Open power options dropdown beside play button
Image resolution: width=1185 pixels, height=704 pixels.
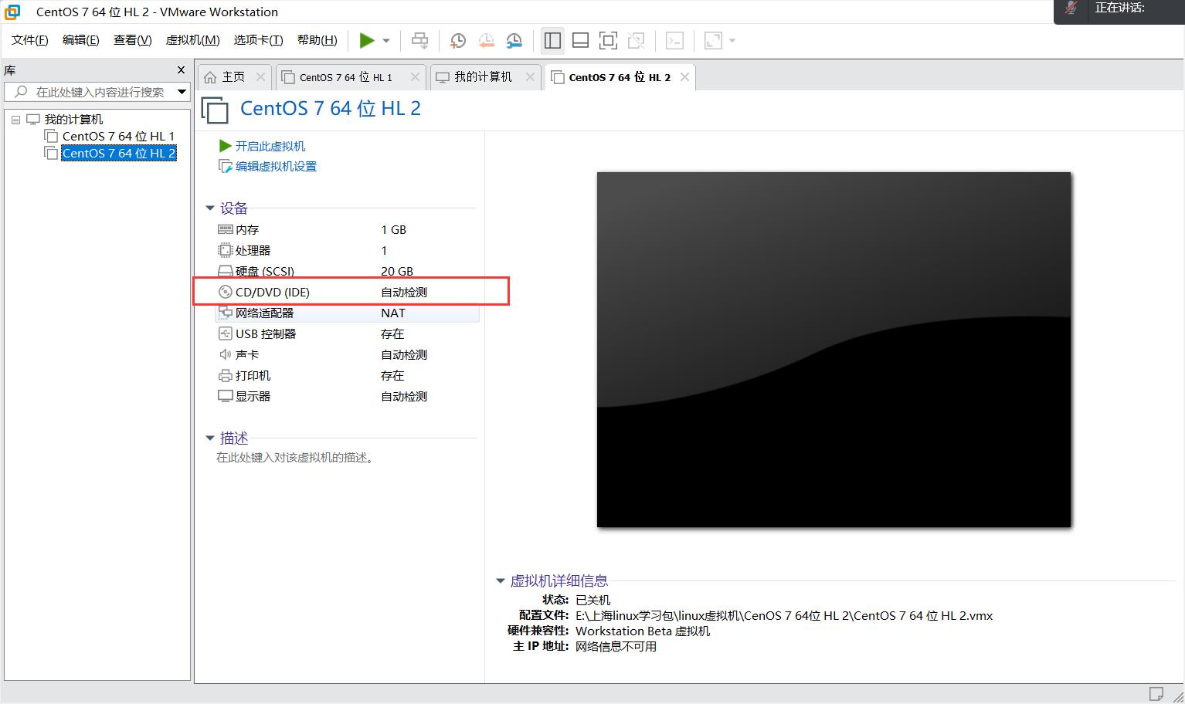386,41
